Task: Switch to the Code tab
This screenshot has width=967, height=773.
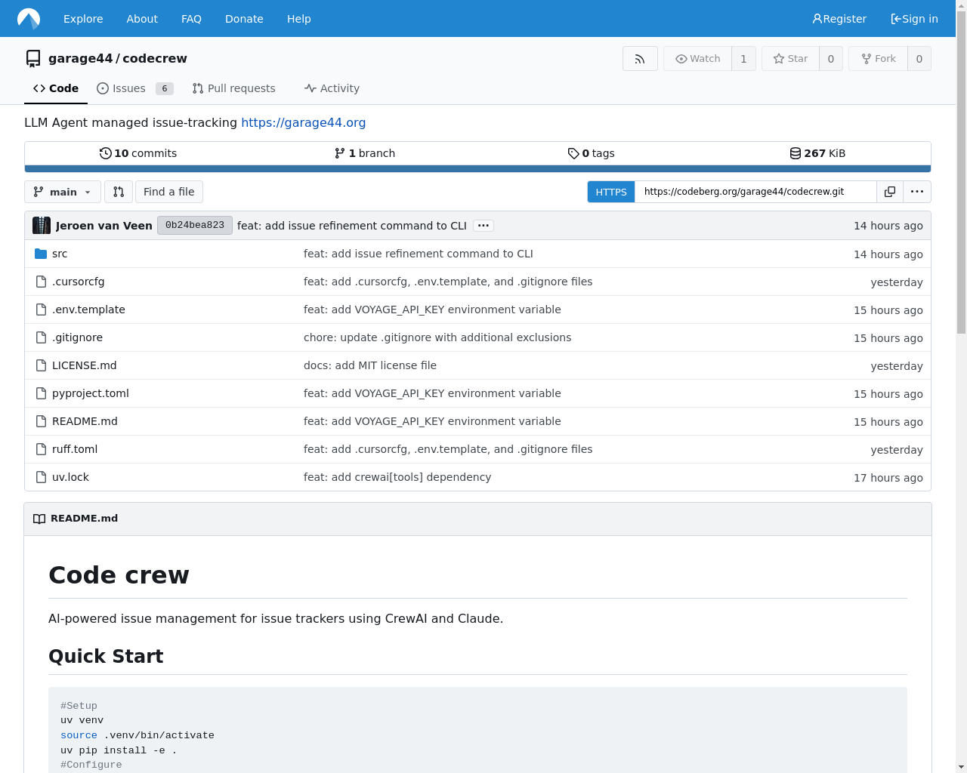Action: 56,88
